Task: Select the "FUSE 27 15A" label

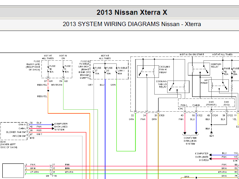Action: pyautogui.click(x=98, y=70)
